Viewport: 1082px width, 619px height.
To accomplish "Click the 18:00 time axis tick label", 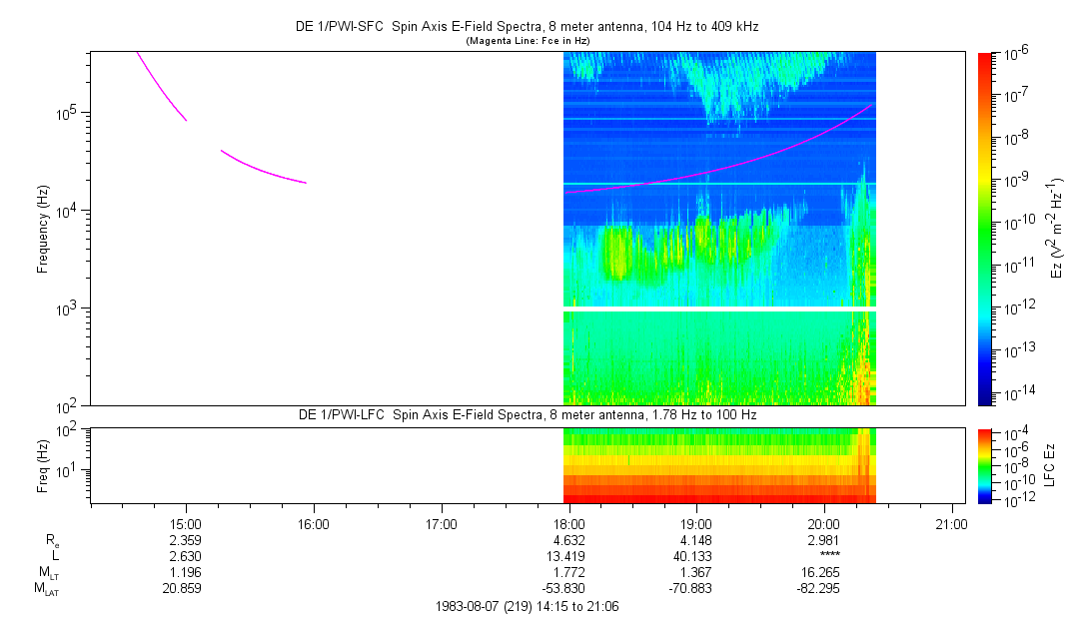I will pyautogui.click(x=568, y=523).
